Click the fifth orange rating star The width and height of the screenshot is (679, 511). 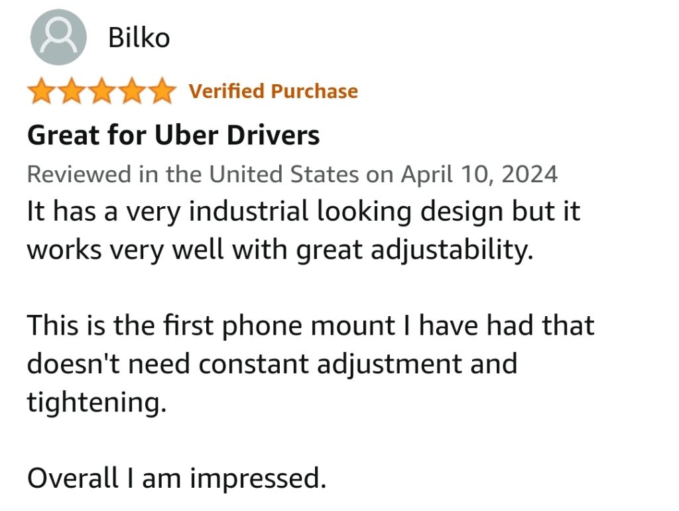pyautogui.click(x=162, y=91)
